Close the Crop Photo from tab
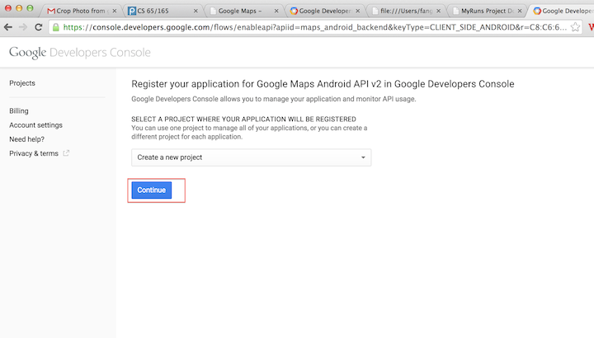Viewport: 594px width, 338px height. (115, 11)
